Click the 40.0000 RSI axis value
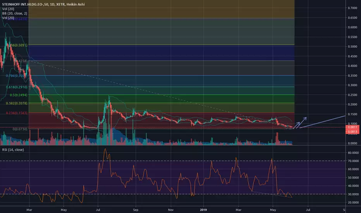This screenshot has height=213, width=361. 353,186
